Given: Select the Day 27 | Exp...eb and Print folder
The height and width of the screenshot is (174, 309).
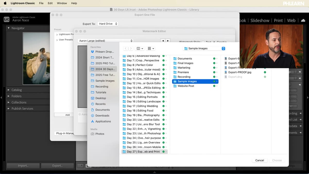Looking at the screenshot, I should [x=144, y=152].
